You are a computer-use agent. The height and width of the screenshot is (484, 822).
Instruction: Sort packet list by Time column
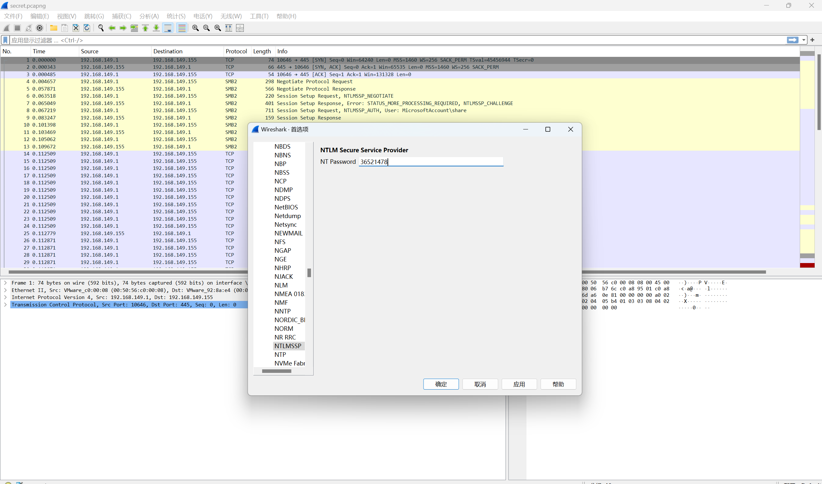coord(55,51)
